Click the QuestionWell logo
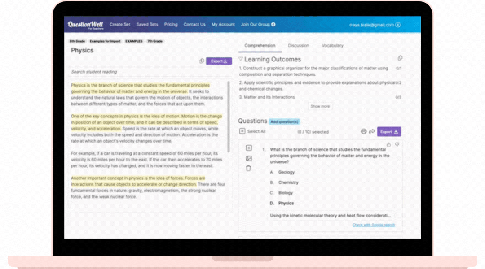 coord(85,25)
